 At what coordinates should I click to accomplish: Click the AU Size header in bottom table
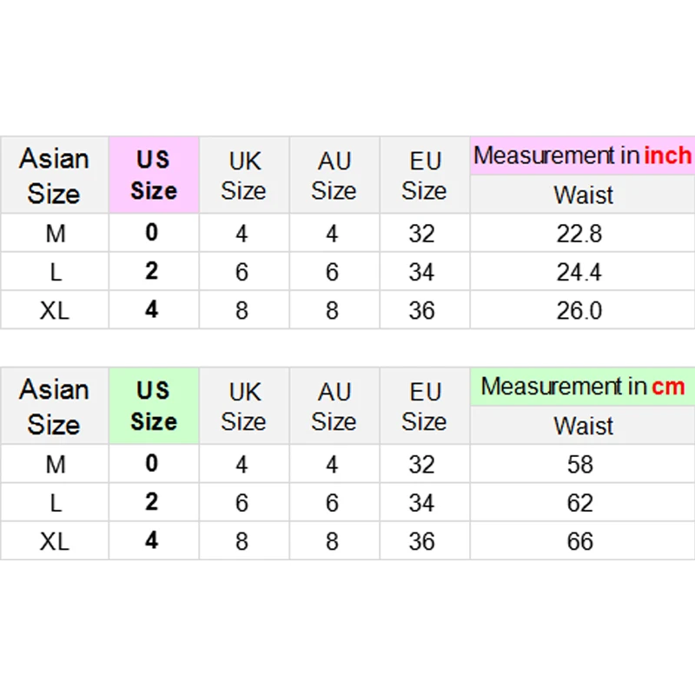coord(334,406)
